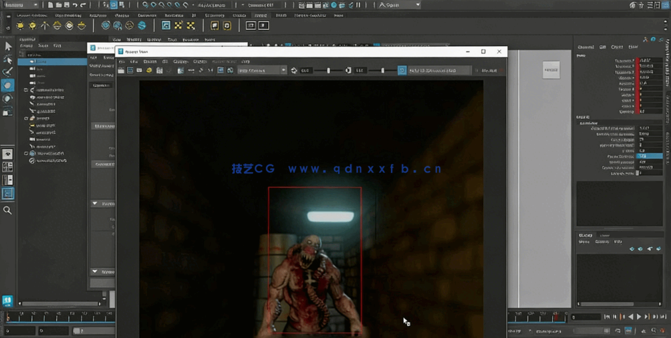Screen dimensions: 671x338
Task: Open the renderer dropdown in Render View
Action: click(261, 70)
